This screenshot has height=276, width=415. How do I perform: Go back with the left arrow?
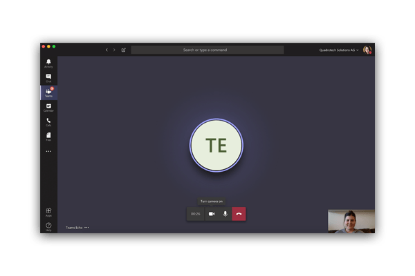[107, 50]
